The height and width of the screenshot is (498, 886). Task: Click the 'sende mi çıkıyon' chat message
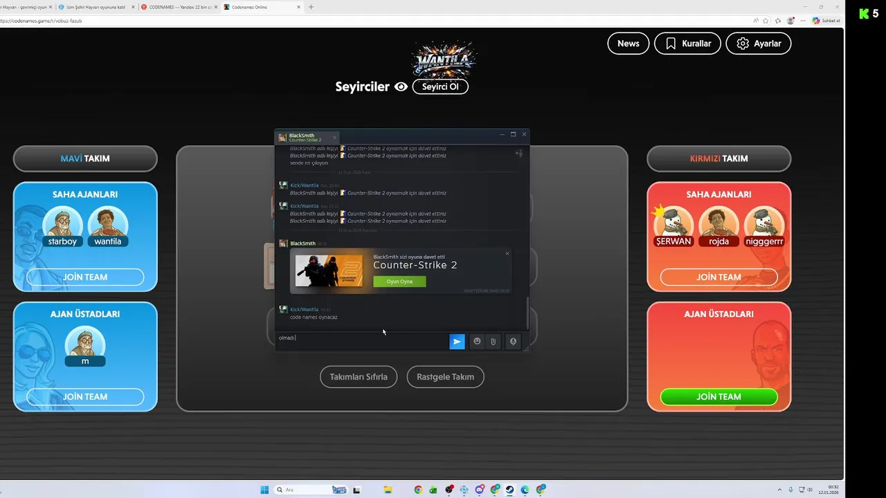[x=309, y=163]
